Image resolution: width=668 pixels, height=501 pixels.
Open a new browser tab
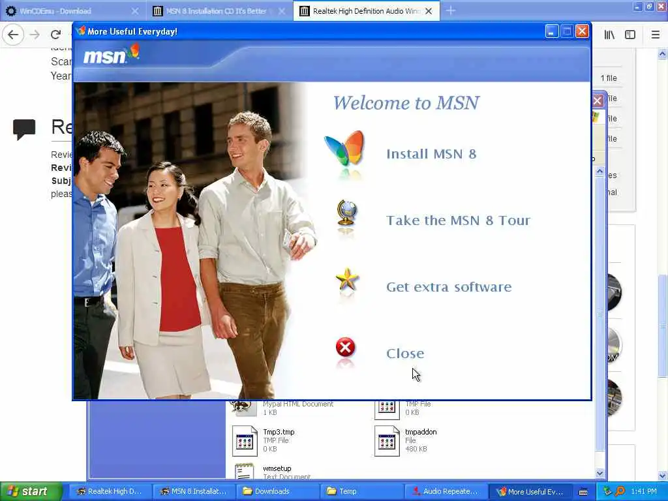451,10
